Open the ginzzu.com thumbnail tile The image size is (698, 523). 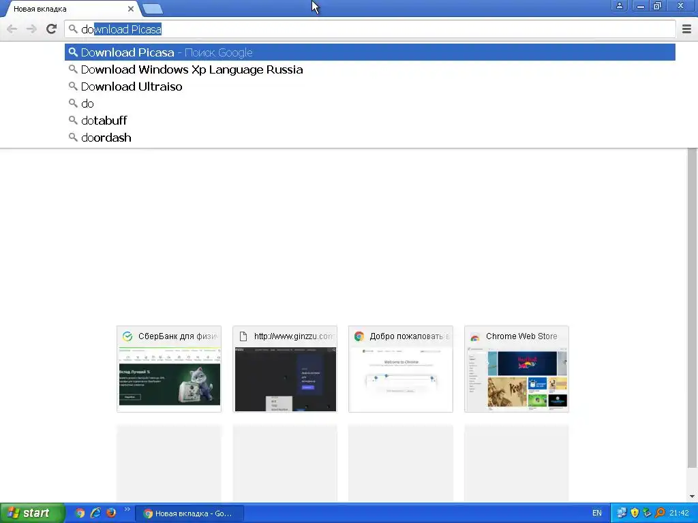click(285, 369)
